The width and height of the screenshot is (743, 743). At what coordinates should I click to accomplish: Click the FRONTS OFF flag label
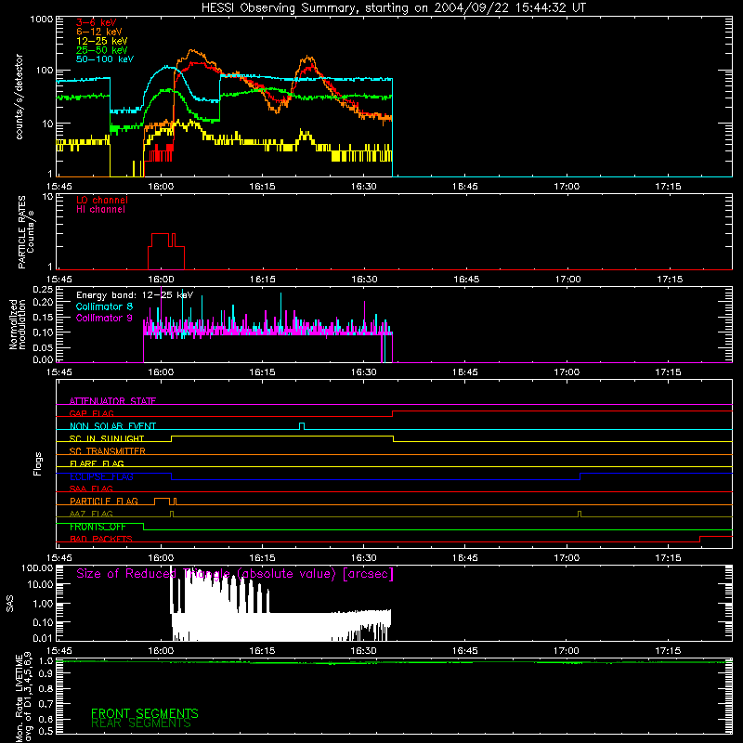pyautogui.click(x=98, y=527)
